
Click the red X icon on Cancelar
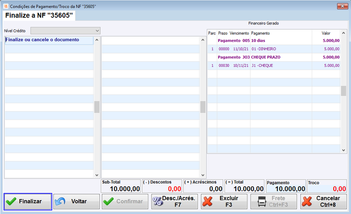coord(307,201)
